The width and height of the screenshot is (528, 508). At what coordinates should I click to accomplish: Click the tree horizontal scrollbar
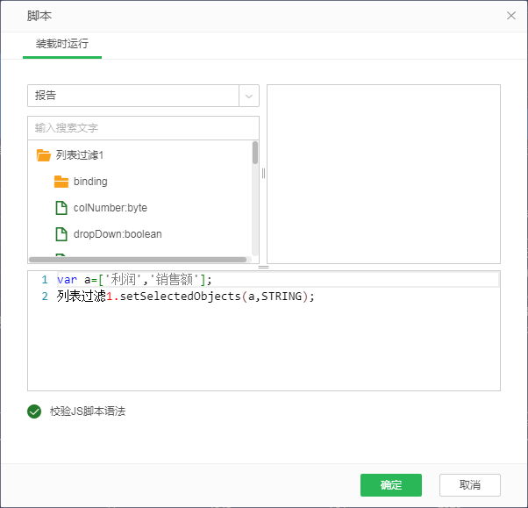pos(138,260)
